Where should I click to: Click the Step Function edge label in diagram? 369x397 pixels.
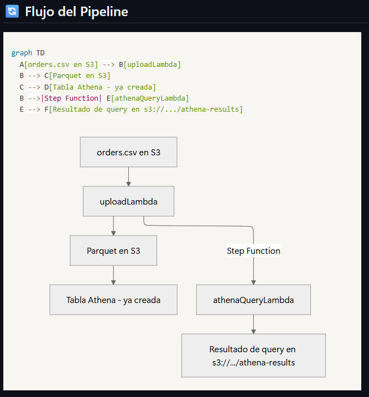coord(253,250)
